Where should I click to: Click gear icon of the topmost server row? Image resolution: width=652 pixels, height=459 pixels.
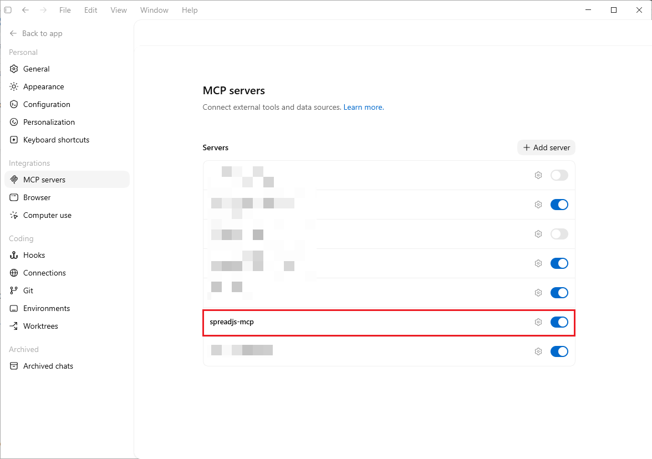point(538,175)
